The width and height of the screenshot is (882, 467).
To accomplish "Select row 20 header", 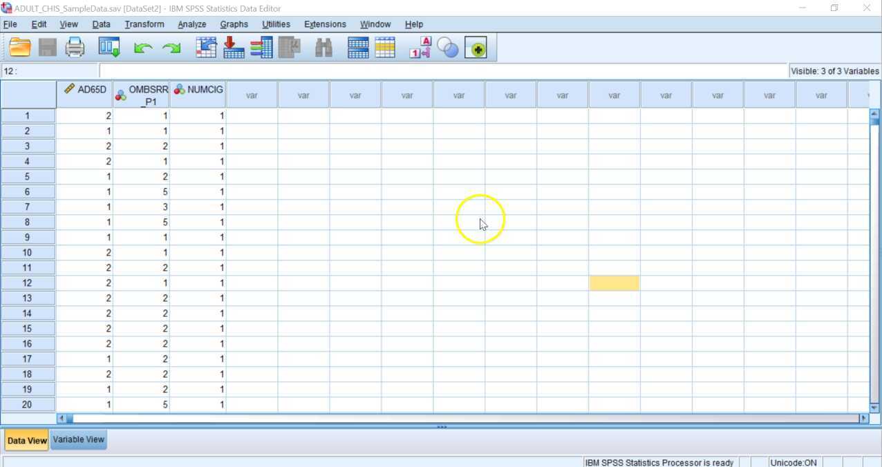I will [28, 405].
